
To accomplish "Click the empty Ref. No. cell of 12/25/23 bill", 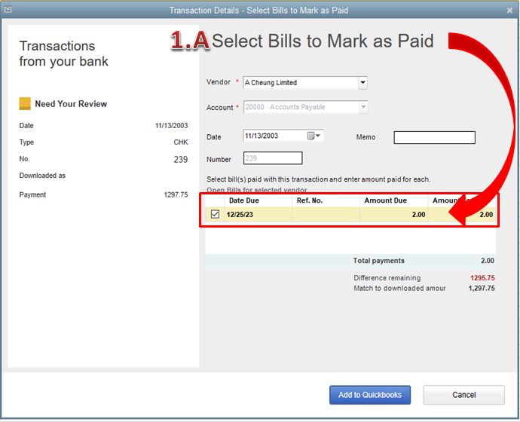I will pos(326,215).
